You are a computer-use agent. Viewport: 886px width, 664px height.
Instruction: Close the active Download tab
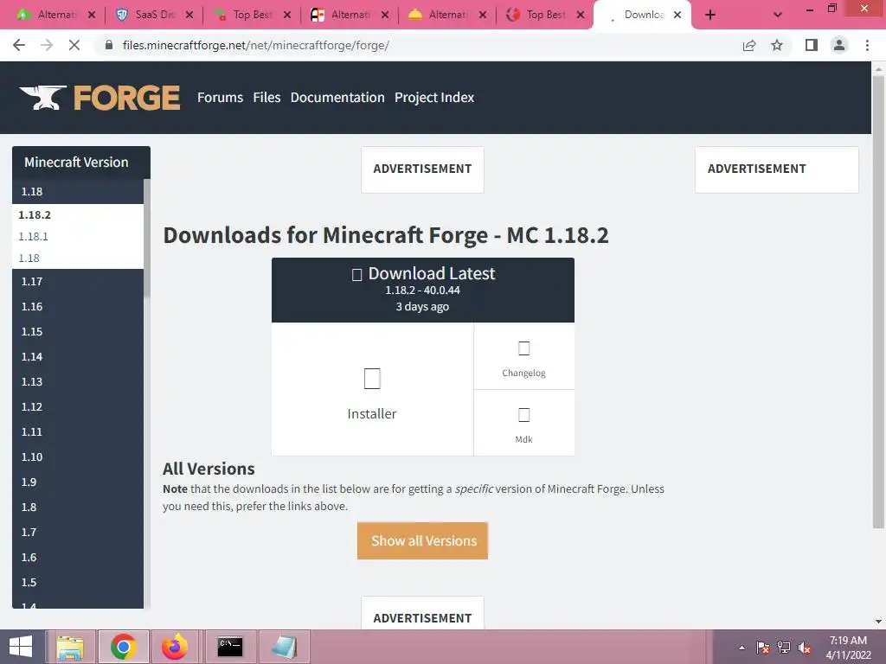[677, 15]
